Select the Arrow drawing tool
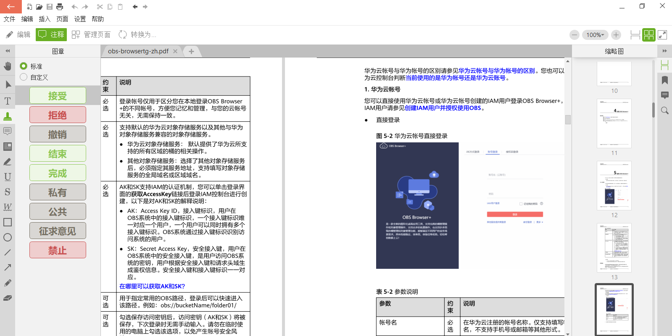The width and height of the screenshot is (672, 336). pos(8,268)
